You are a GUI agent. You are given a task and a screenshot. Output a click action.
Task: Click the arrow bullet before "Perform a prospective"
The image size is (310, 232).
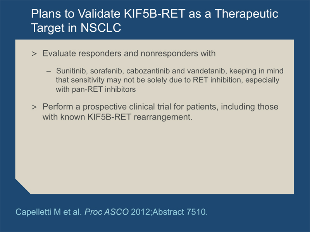pos(34,107)
